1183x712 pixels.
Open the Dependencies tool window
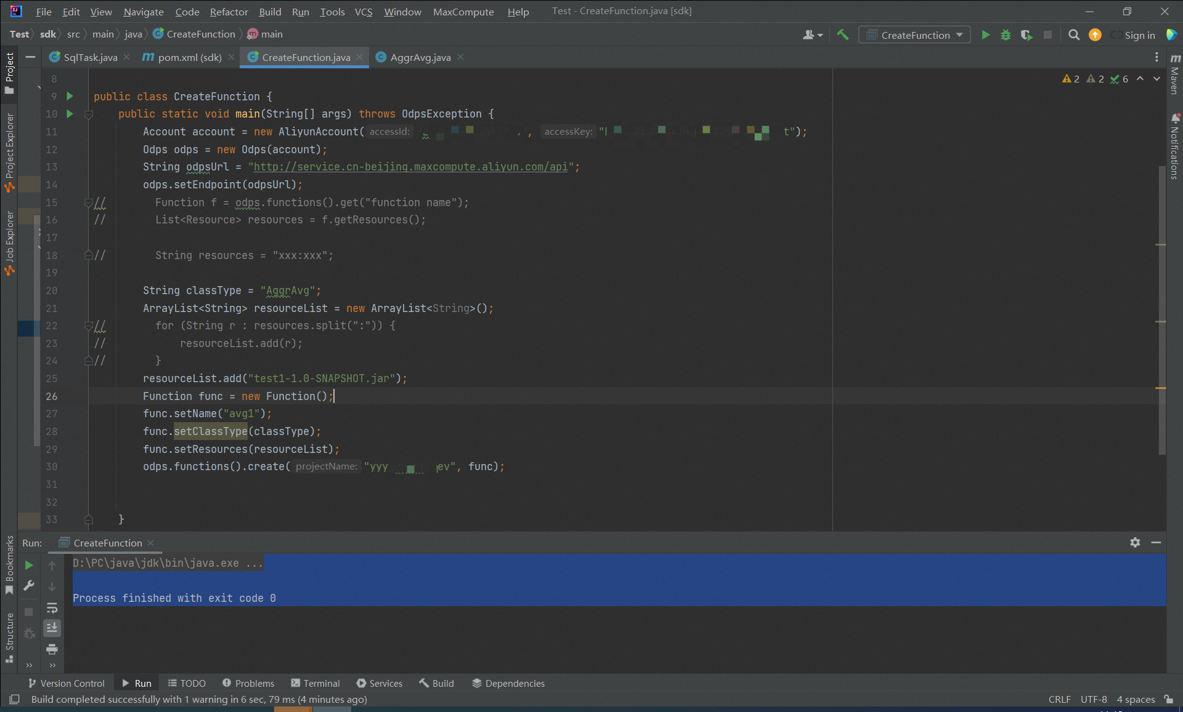(508, 683)
